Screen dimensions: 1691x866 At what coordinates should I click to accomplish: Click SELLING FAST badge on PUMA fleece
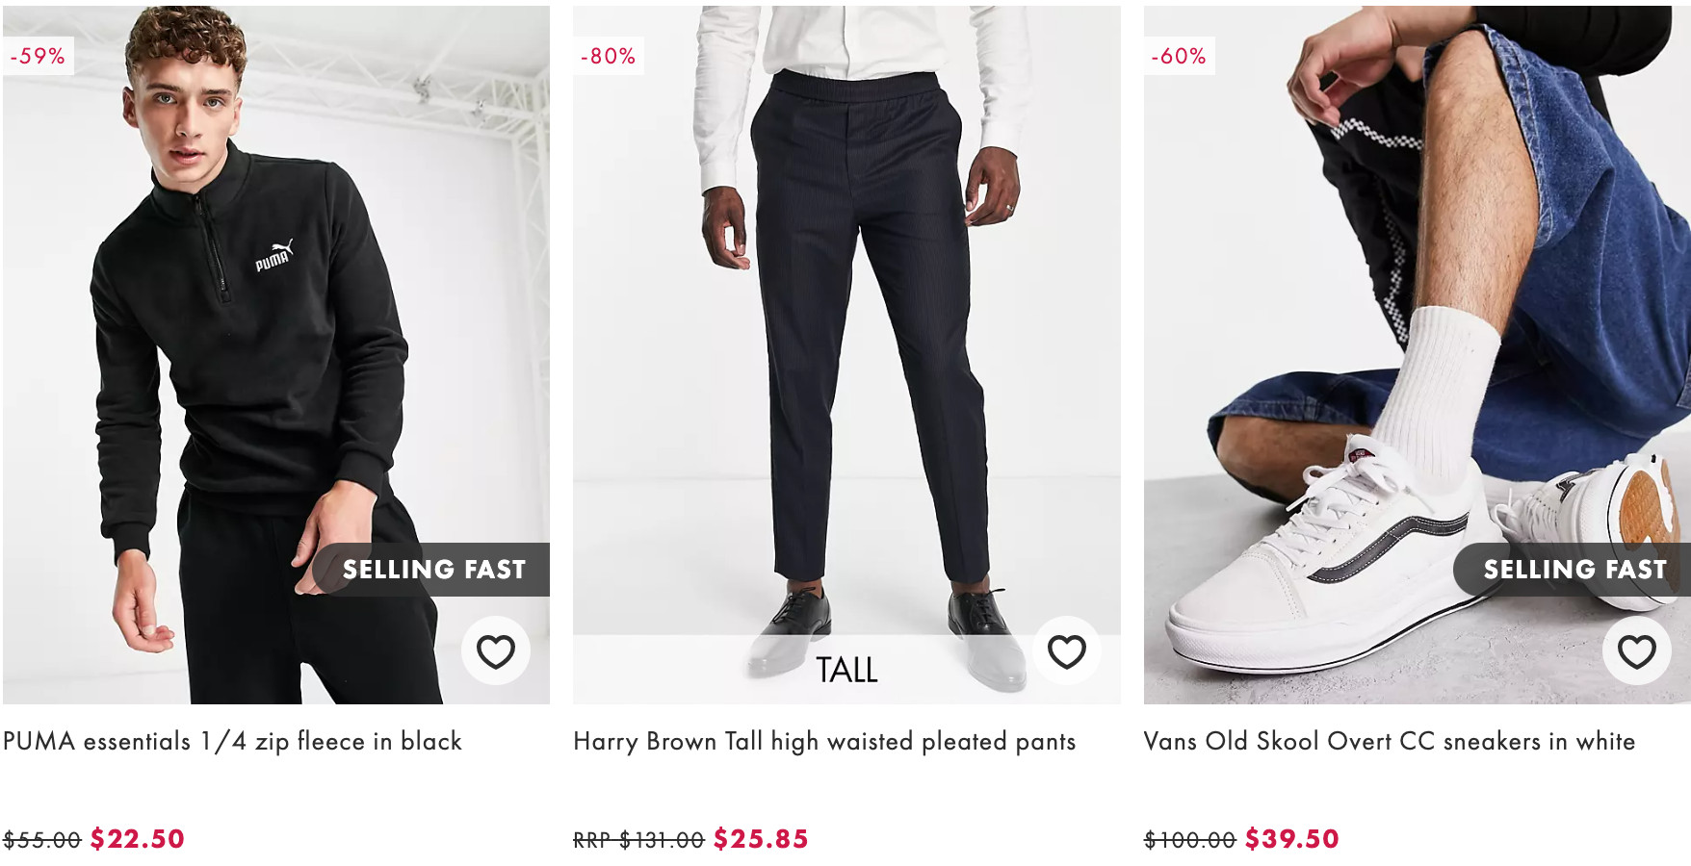[433, 570]
